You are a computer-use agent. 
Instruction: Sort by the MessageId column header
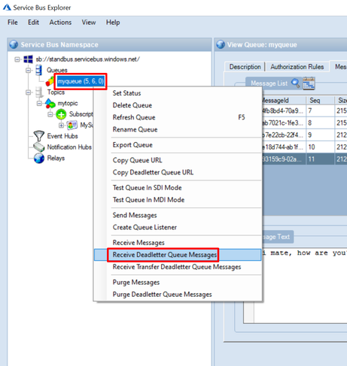284,101
